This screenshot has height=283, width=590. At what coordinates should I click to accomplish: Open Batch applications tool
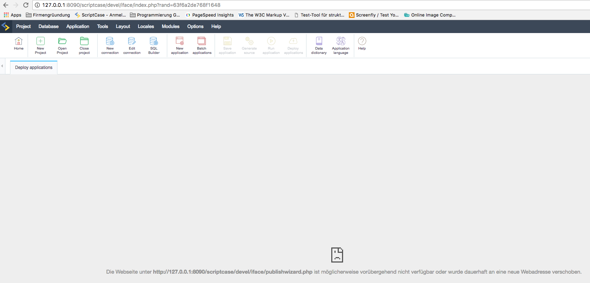(x=202, y=46)
